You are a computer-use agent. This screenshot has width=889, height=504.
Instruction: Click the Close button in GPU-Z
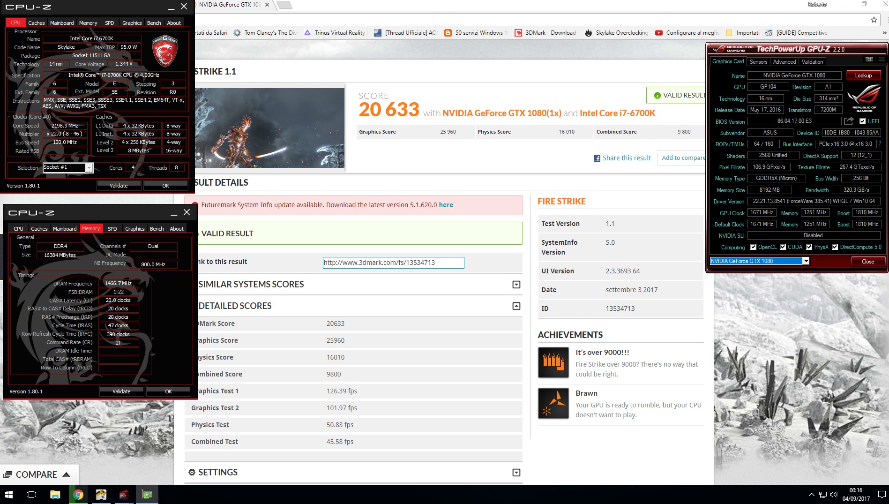click(868, 262)
